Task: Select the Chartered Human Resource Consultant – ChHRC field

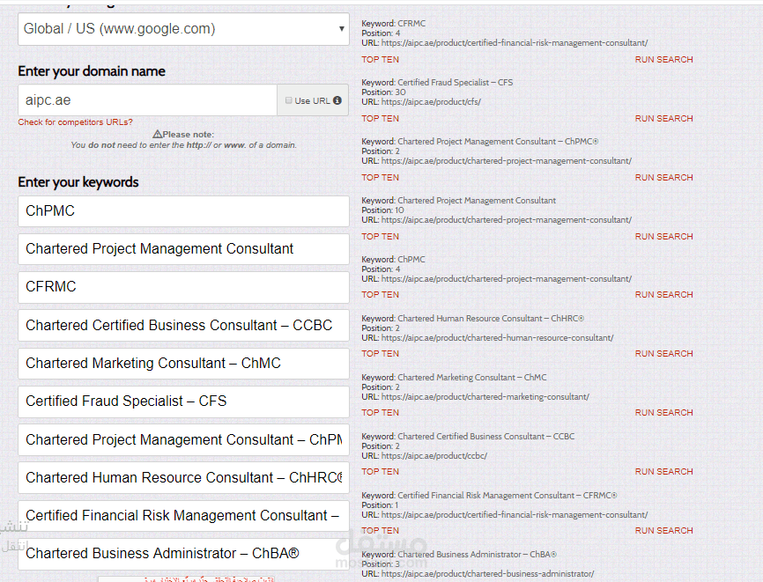Action: [x=183, y=477]
